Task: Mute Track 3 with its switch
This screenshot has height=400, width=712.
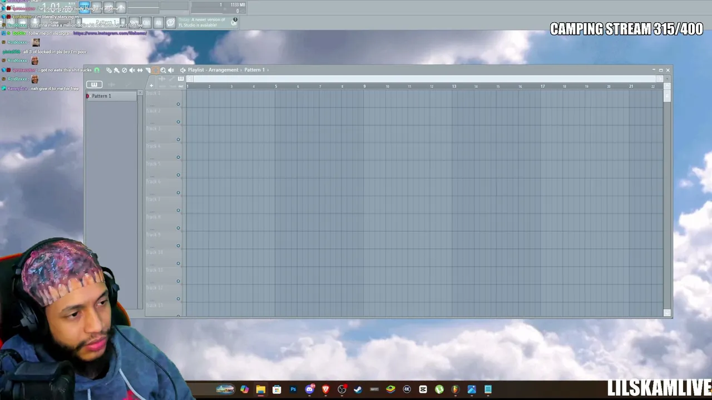Action: (x=179, y=139)
